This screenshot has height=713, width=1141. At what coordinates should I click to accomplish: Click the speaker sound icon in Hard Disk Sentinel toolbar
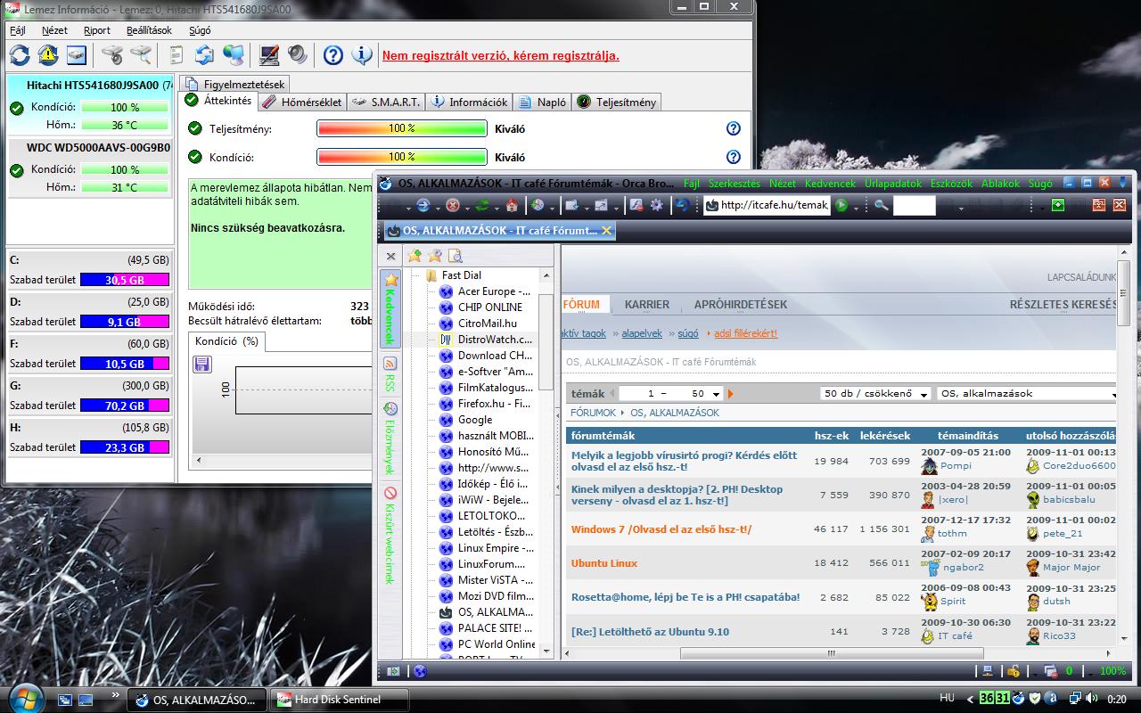point(297,55)
